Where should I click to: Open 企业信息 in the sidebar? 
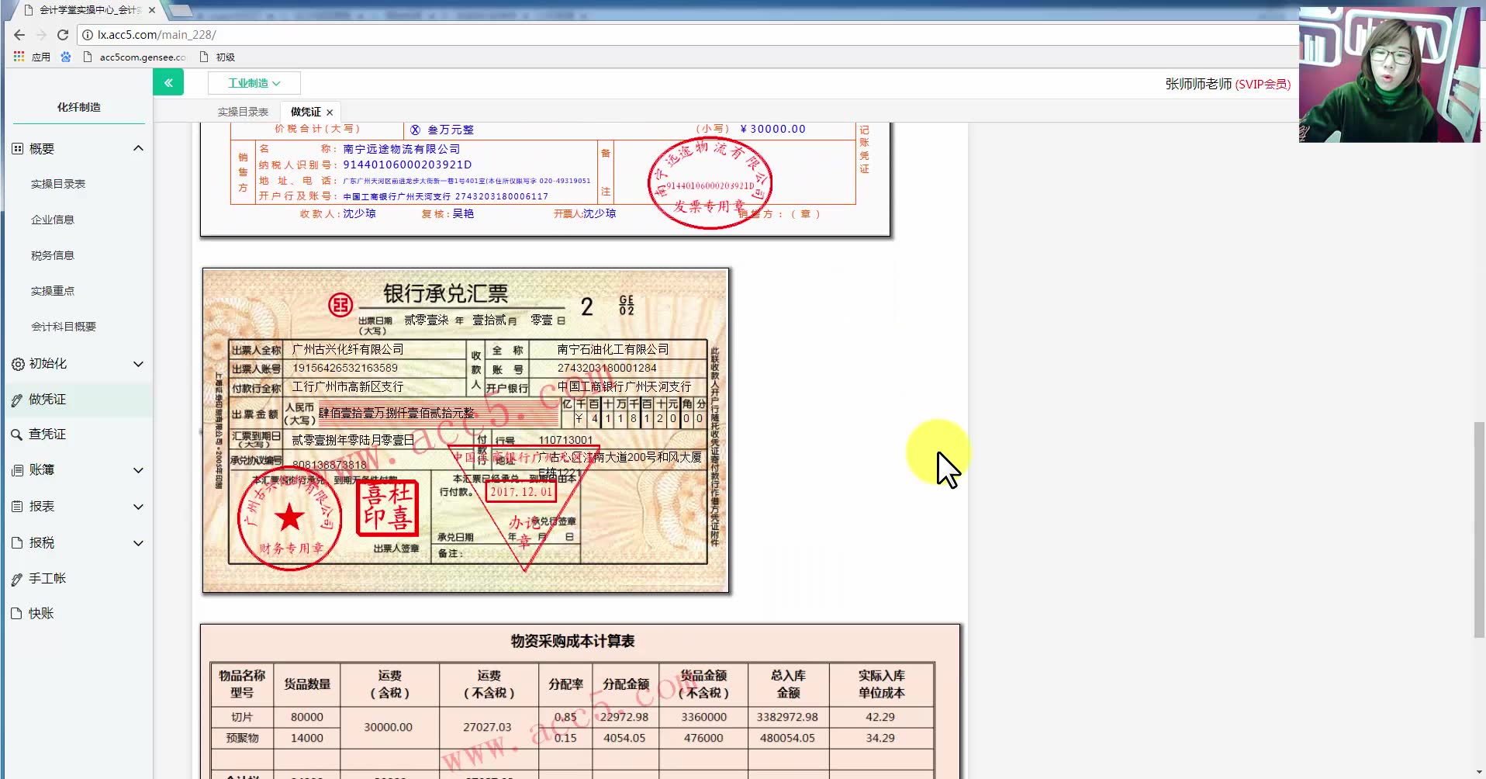point(53,220)
